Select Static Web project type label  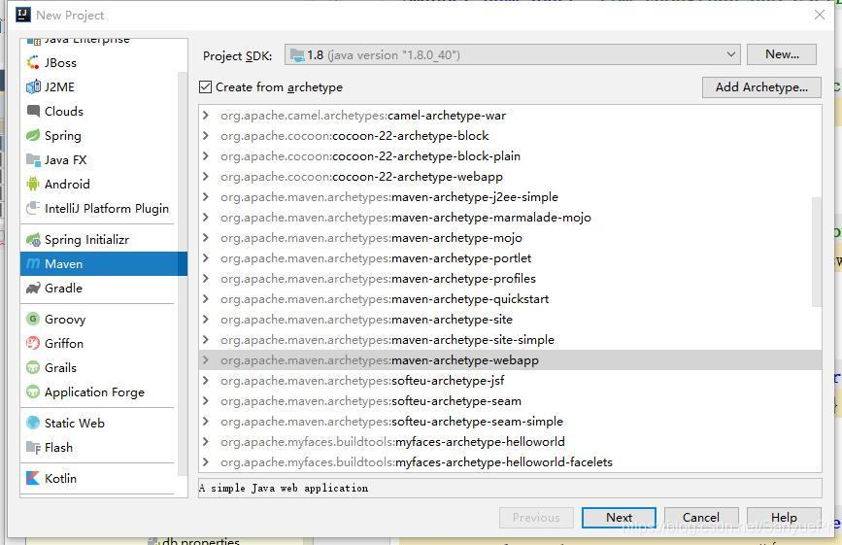click(75, 424)
